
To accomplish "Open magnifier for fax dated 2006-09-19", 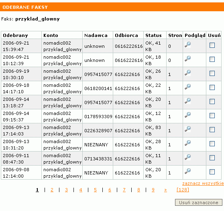I will pos(187,73).
